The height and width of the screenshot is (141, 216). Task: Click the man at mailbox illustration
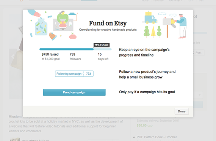pyautogui.click(x=181, y=26)
